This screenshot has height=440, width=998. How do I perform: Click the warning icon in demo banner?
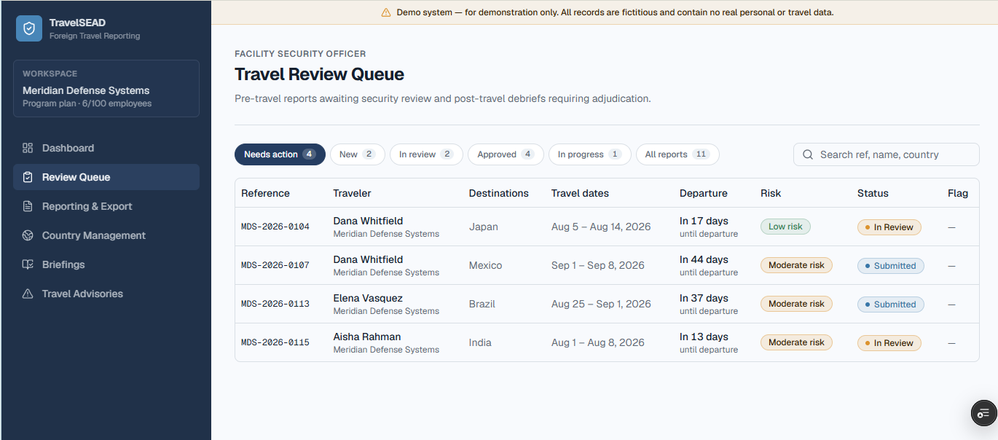[386, 12]
